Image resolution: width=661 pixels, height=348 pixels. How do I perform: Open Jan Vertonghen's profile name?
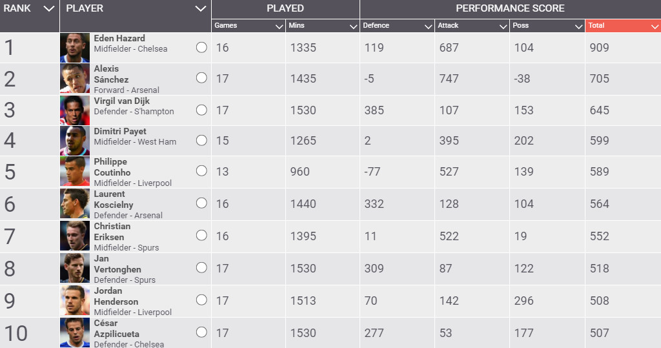(117, 264)
